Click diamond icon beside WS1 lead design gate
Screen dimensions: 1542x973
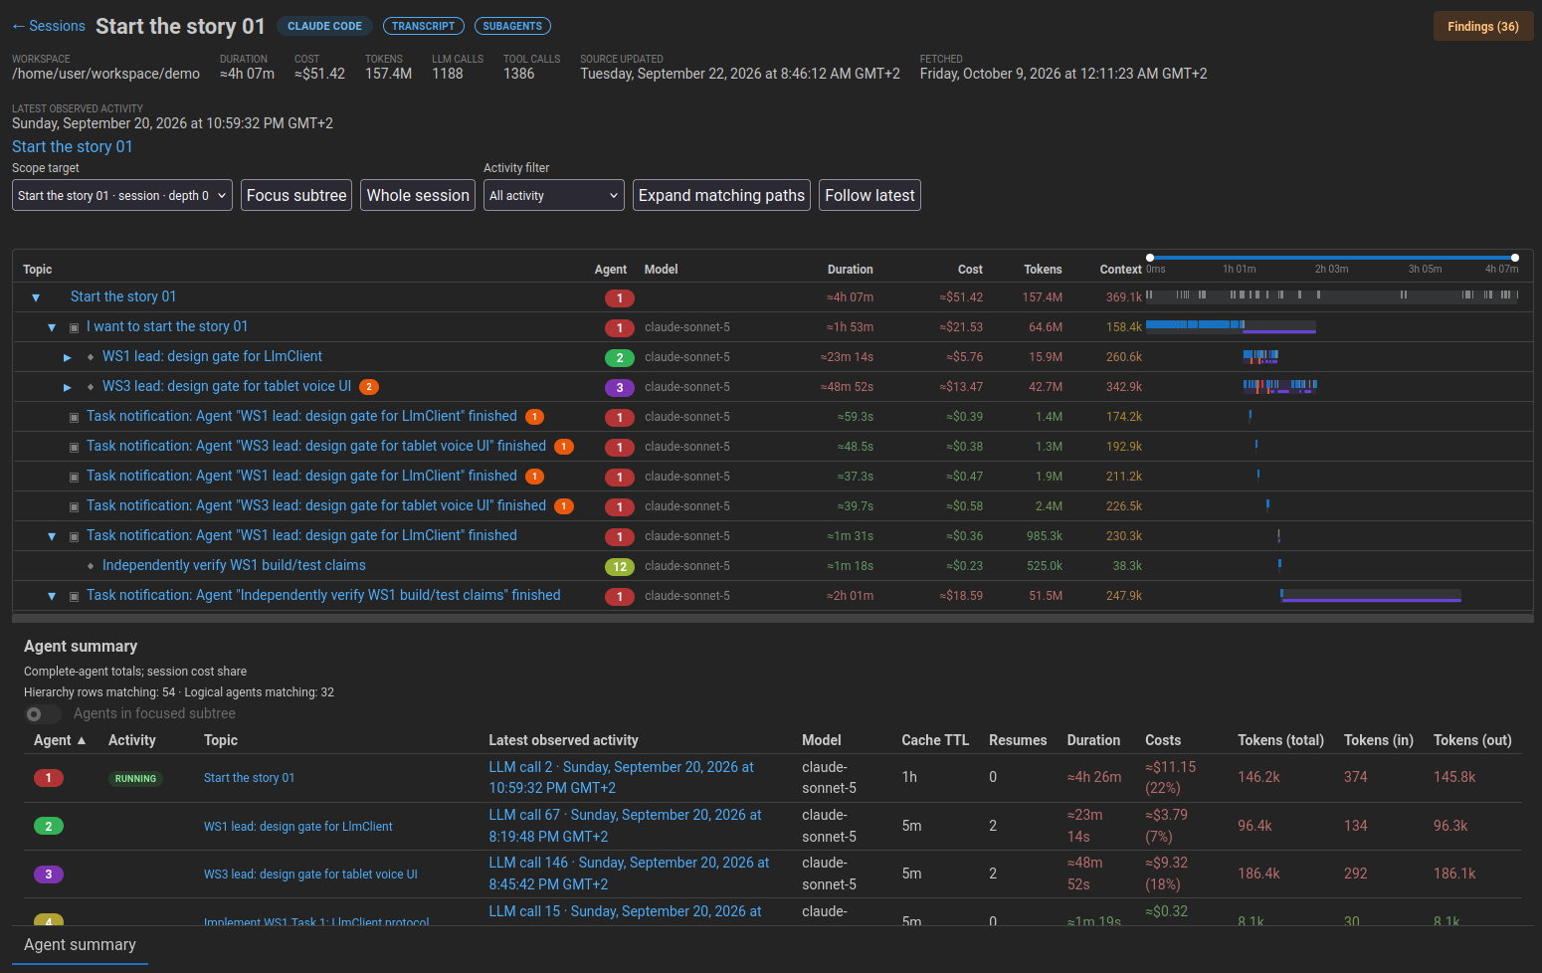point(91,357)
